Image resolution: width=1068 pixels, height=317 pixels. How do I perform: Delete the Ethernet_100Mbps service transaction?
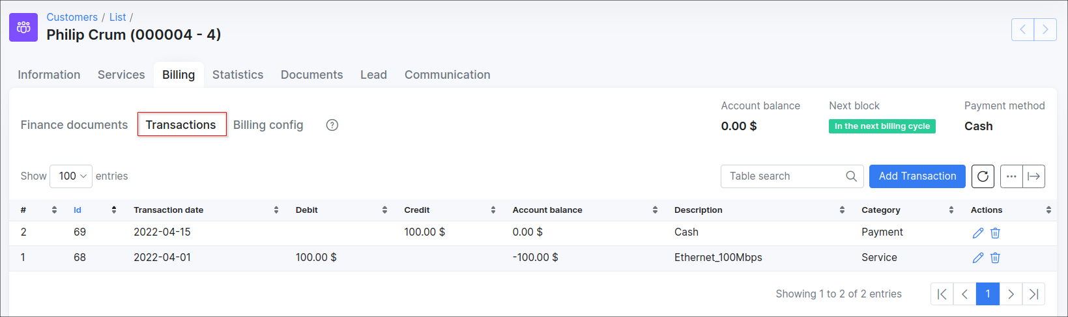click(995, 258)
